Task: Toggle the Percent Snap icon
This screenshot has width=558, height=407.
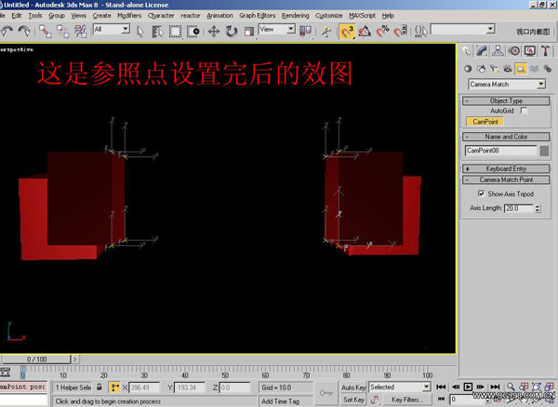Action: [382, 32]
